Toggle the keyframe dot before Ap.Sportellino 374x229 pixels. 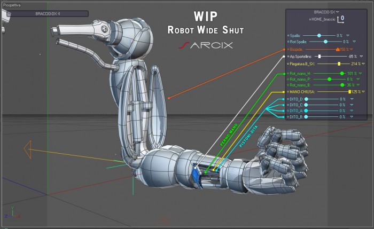point(288,57)
